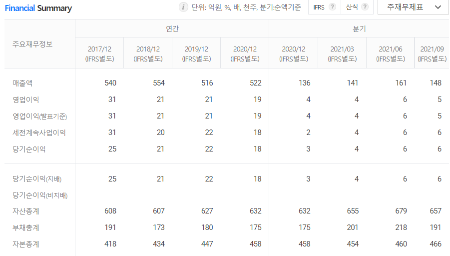Click the IFRS button
450x256 pixels.
[325, 7]
